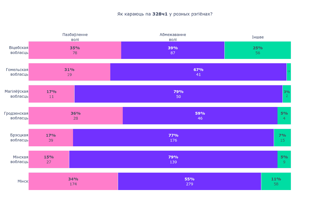This screenshot has height=217, width=330.
Task: Click the pink 36% Гродзенская segment
Action: pos(76,116)
